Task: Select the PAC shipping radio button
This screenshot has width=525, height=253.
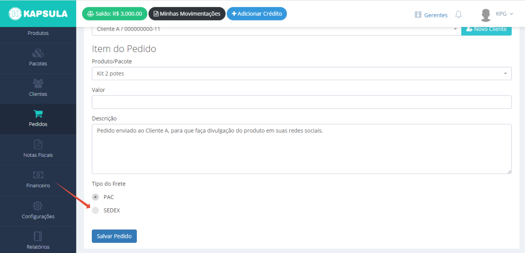Action: pyautogui.click(x=95, y=197)
